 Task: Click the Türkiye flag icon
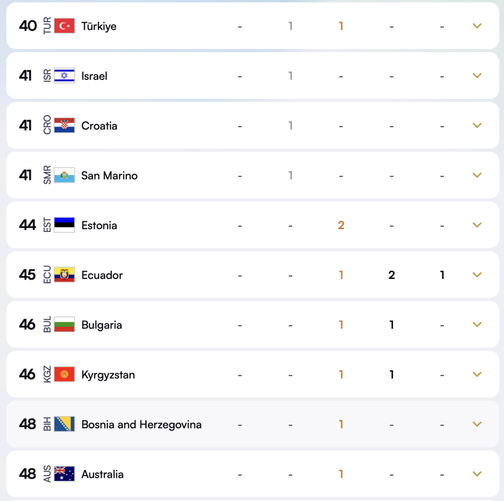(x=64, y=26)
